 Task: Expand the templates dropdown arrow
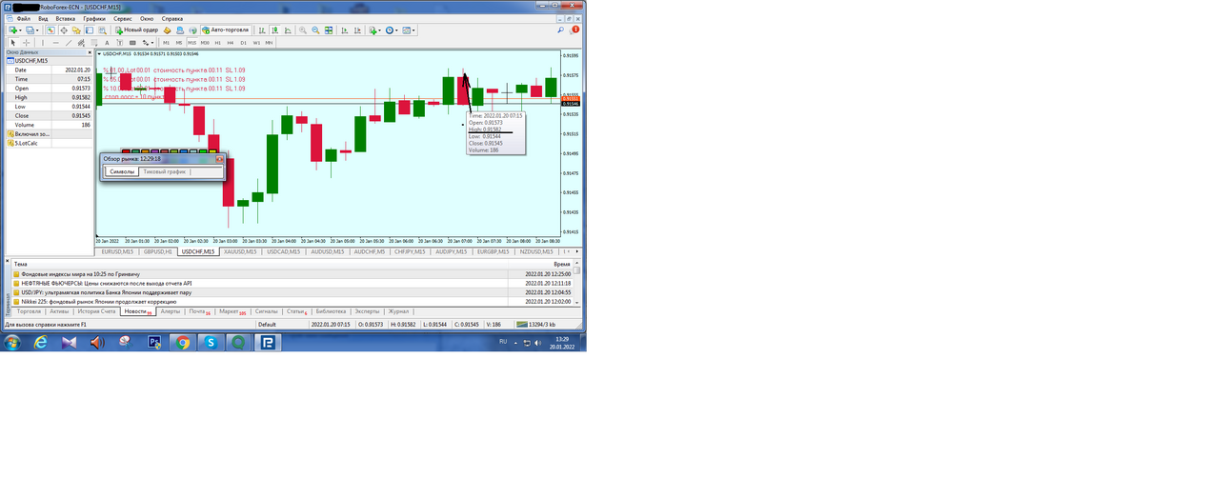coord(413,30)
